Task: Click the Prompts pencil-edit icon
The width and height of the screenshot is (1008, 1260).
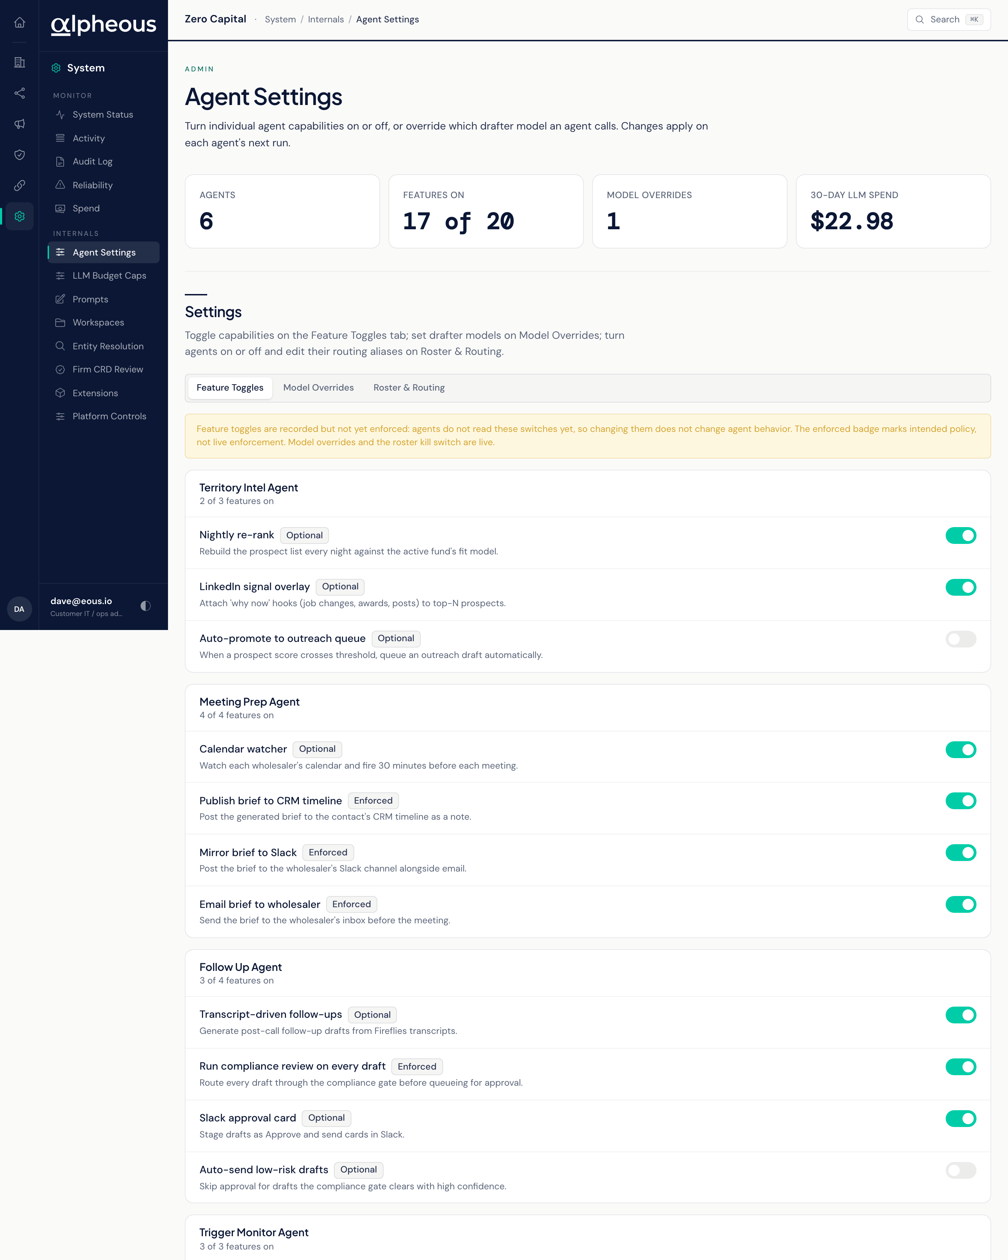Action: [60, 299]
